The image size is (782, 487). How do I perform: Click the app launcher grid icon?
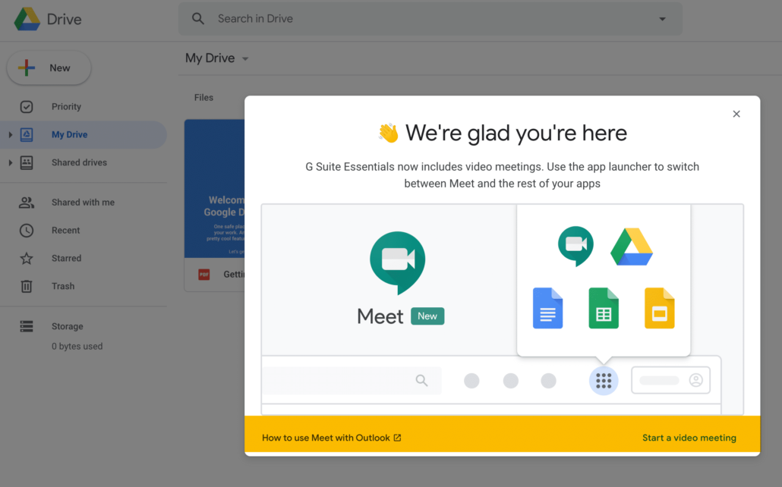pyautogui.click(x=604, y=381)
